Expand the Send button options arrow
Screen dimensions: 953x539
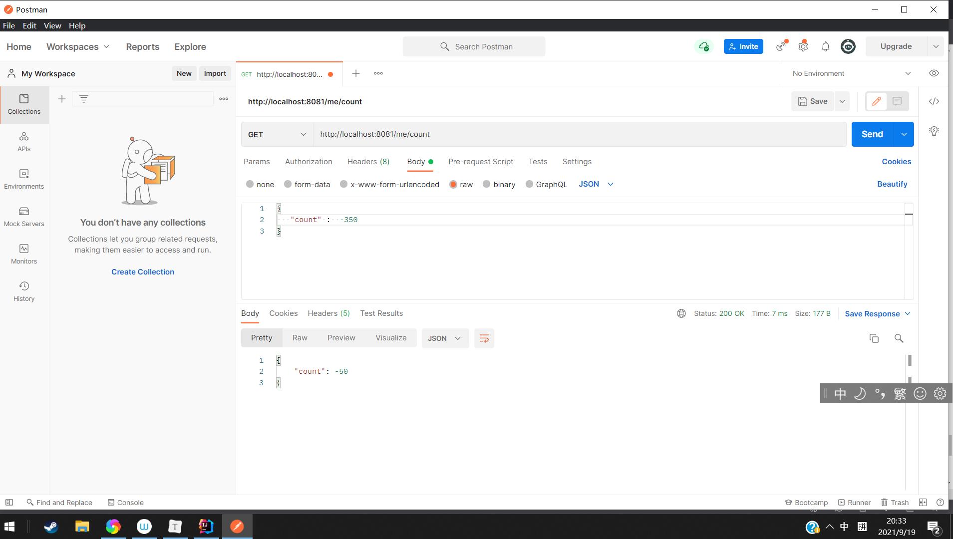click(x=904, y=134)
